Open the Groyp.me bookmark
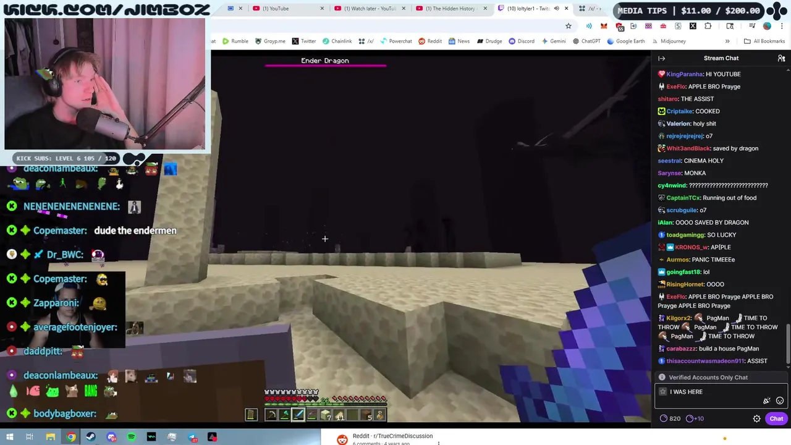 point(270,41)
